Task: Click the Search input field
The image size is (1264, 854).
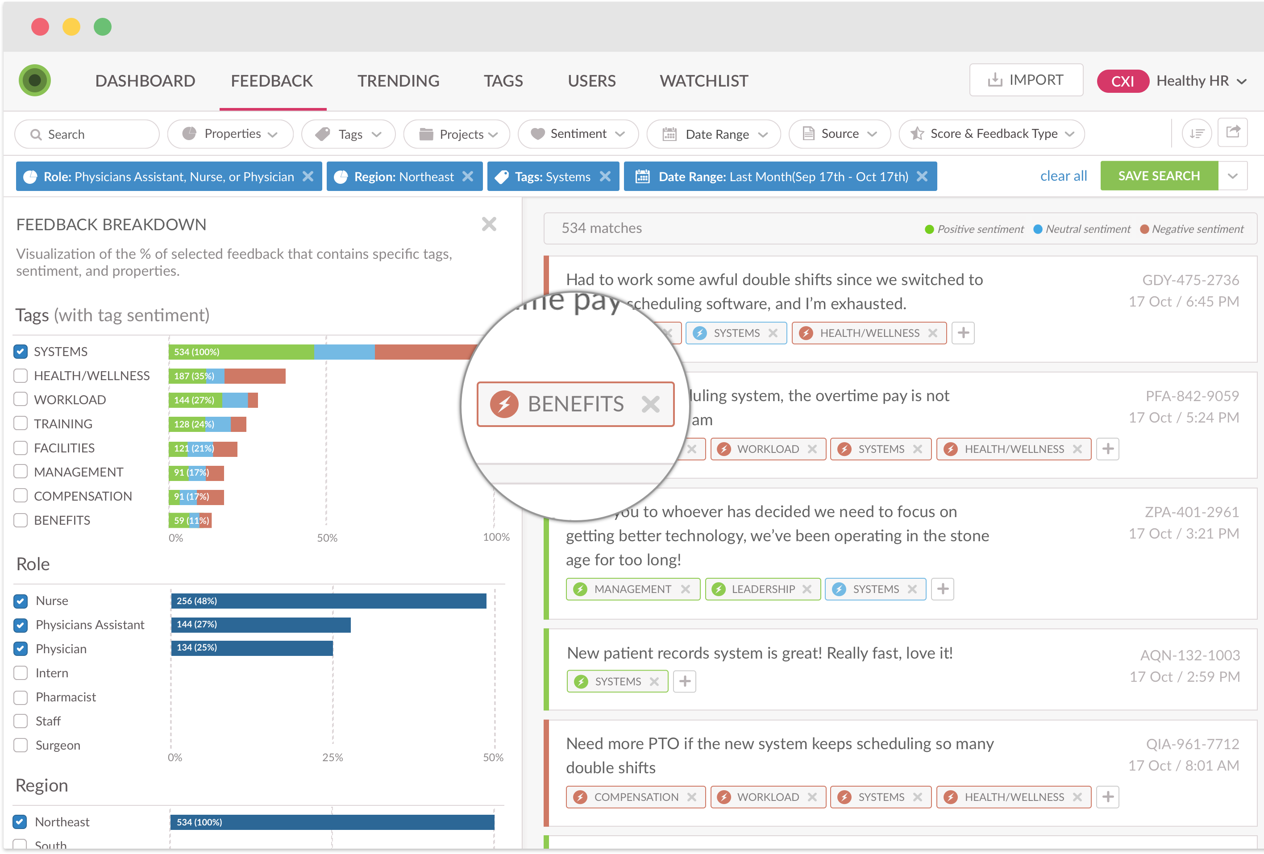Action: pyautogui.click(x=87, y=134)
